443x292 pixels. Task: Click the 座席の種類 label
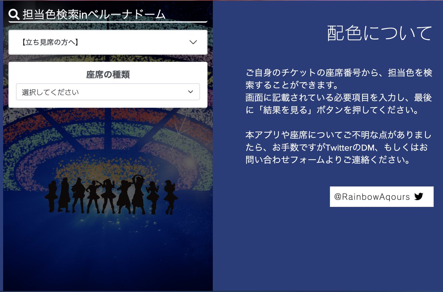click(x=108, y=74)
